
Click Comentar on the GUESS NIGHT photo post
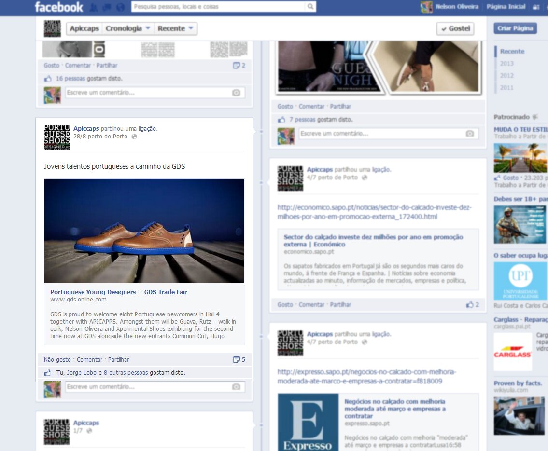click(311, 107)
